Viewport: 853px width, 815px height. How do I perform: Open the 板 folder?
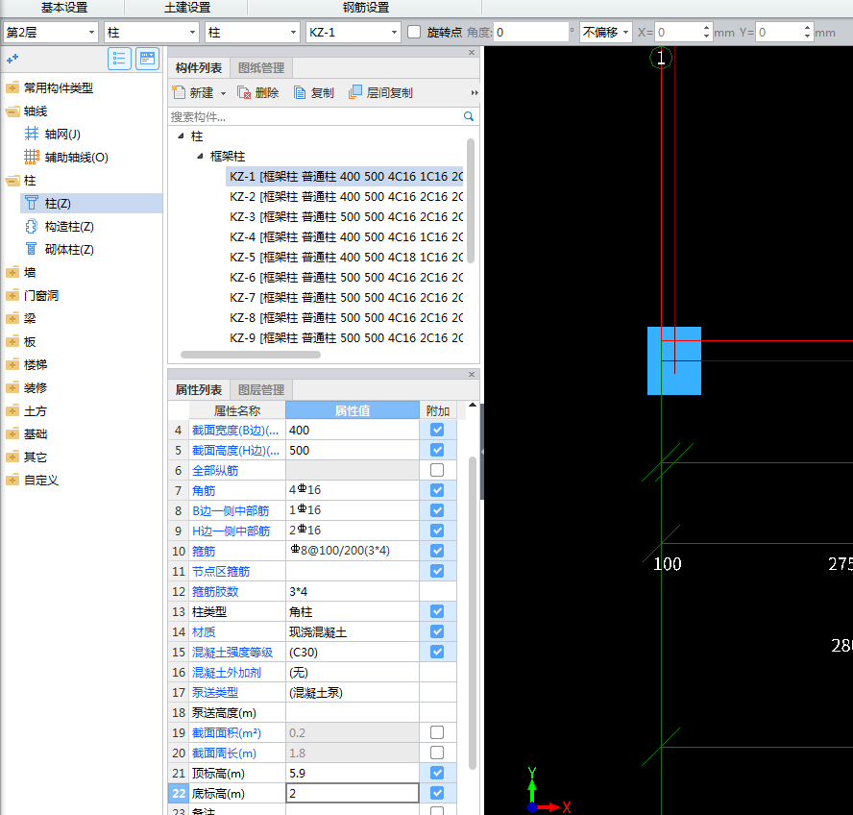(21, 342)
